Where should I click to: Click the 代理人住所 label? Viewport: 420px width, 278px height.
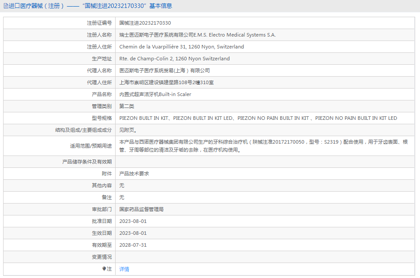[x=99, y=82]
